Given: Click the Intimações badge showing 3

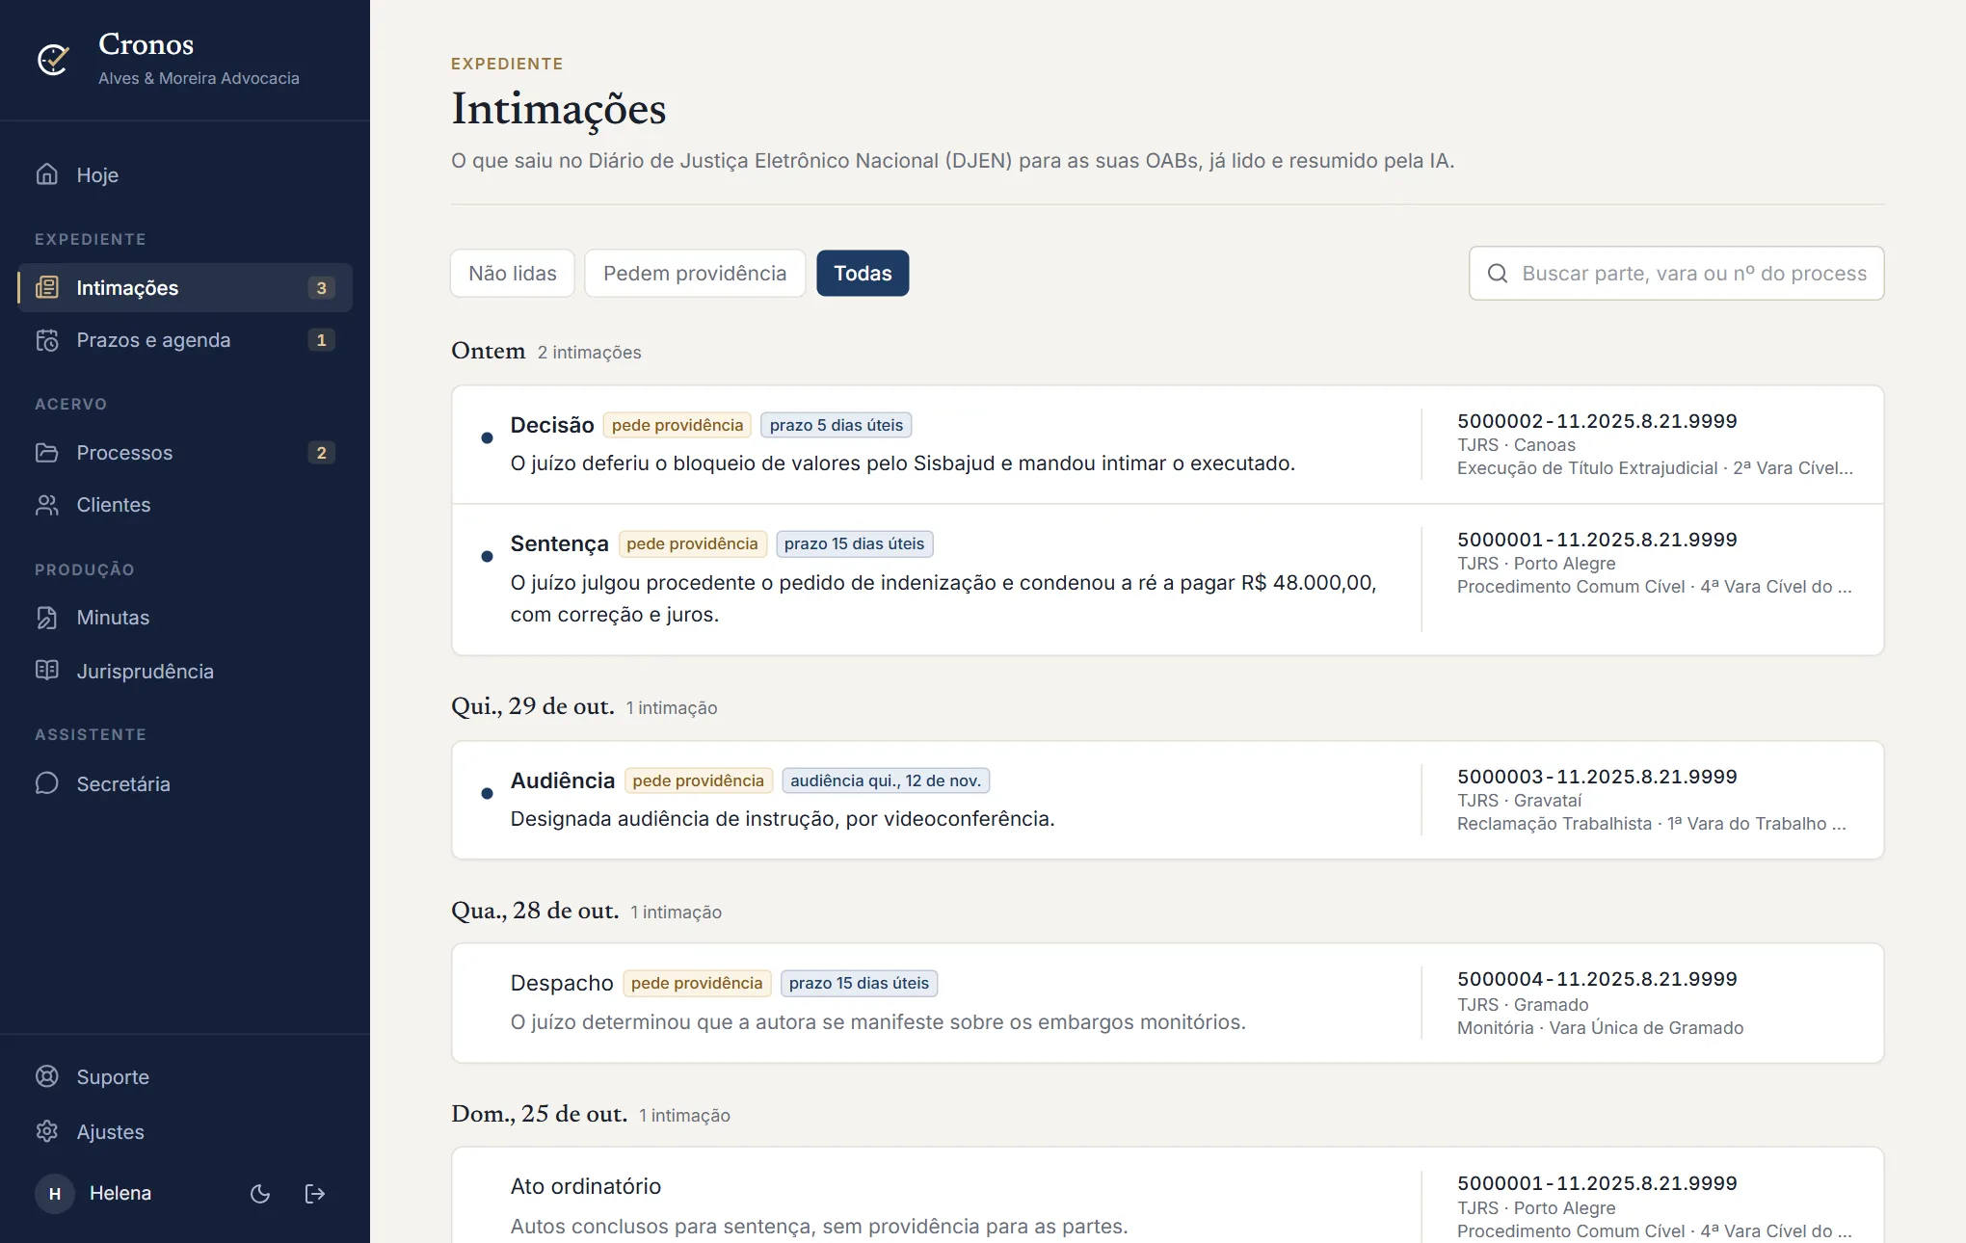Looking at the screenshot, I should 322,287.
